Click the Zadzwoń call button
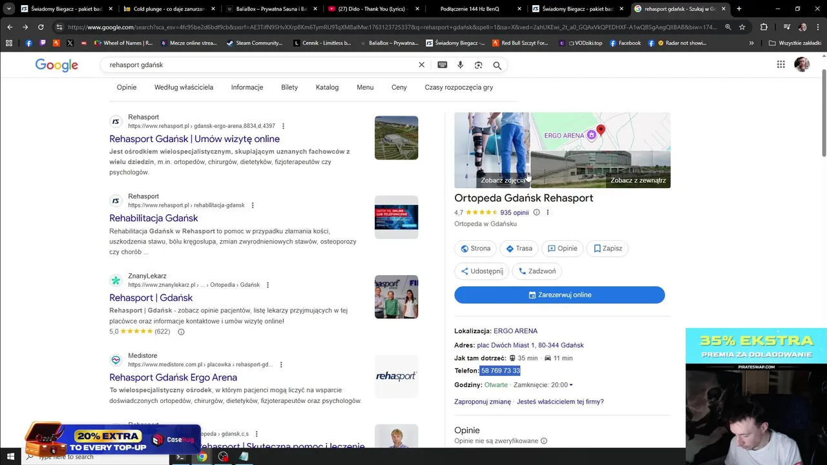The image size is (827, 465). pyautogui.click(x=537, y=271)
